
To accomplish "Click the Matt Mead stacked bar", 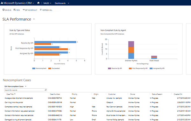I will pyautogui.click(x=154, y=57).
